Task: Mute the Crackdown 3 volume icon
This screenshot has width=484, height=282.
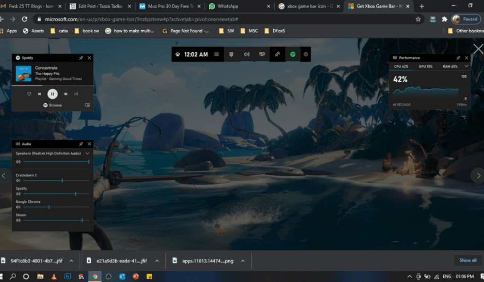Action: tap(18, 180)
